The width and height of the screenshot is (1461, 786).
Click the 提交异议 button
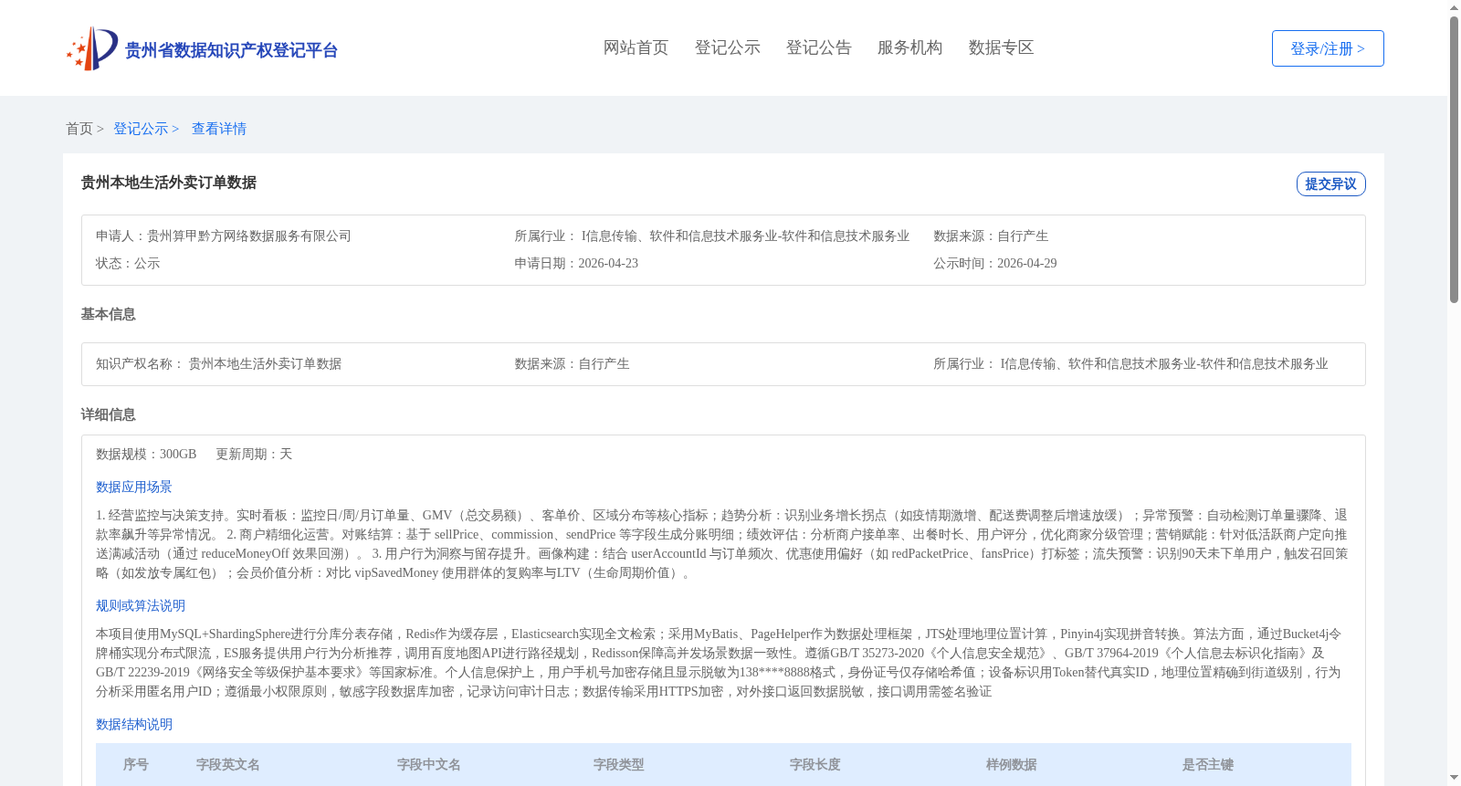click(x=1330, y=183)
